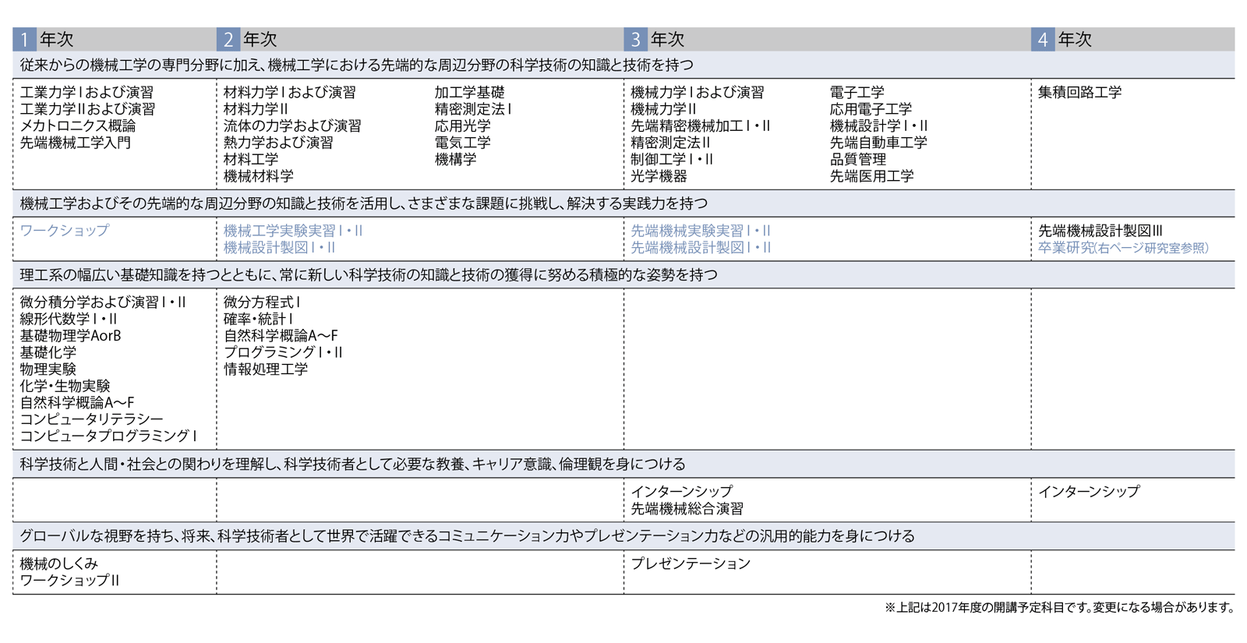Click 先端精密機械加工Ⅰ・Ⅱ entry

pos(701,125)
